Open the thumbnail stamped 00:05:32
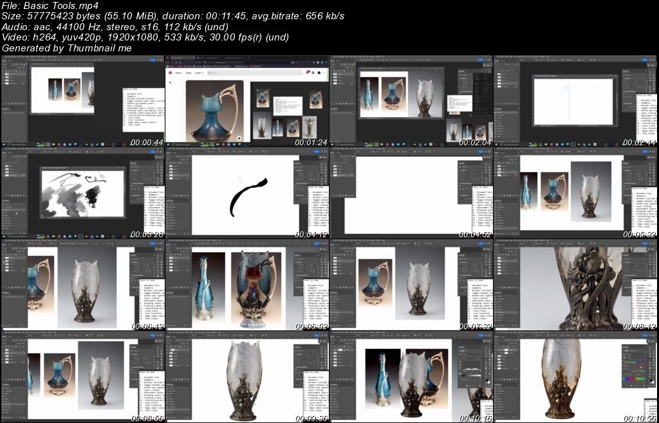The image size is (659, 423). 576,193
